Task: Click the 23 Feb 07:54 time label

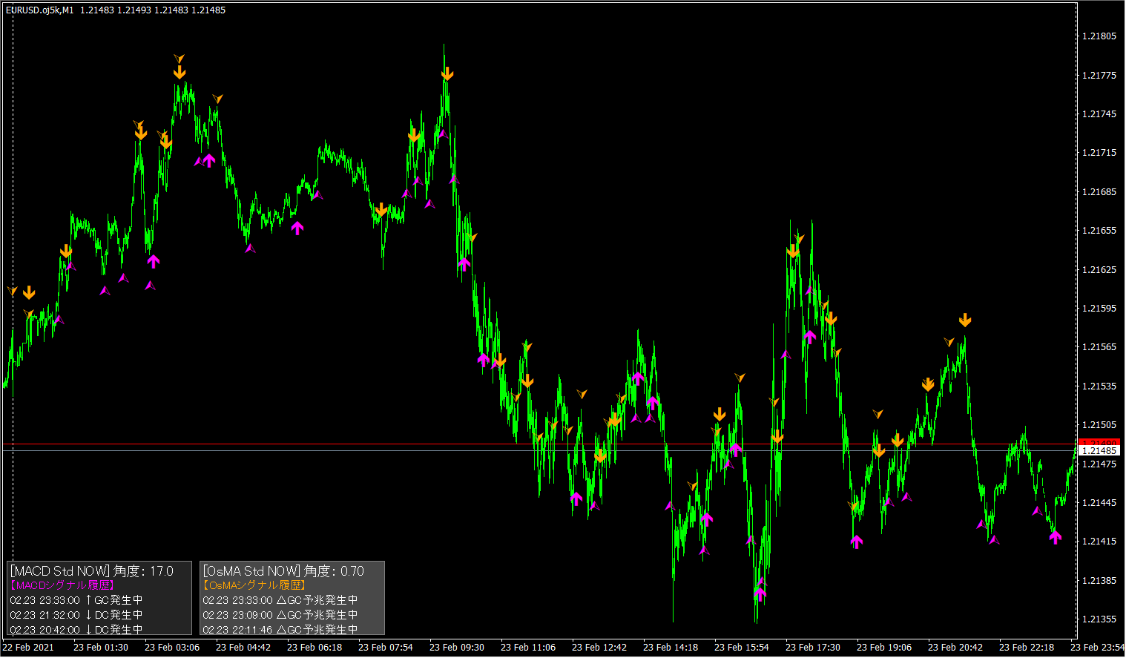Action: (386, 648)
